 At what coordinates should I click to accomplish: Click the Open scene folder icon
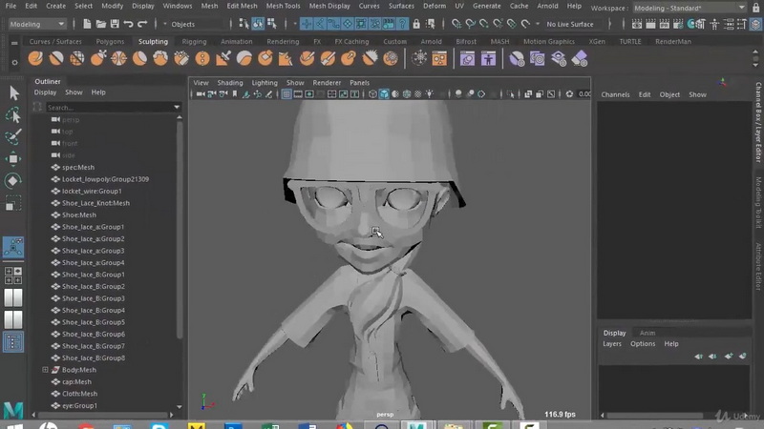tap(101, 24)
